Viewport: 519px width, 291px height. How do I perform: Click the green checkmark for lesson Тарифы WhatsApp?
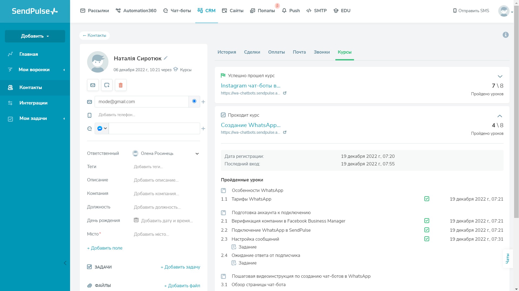[x=427, y=199]
